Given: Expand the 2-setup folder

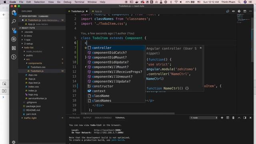Looking at the screenshot, I should (x=28, y=44).
